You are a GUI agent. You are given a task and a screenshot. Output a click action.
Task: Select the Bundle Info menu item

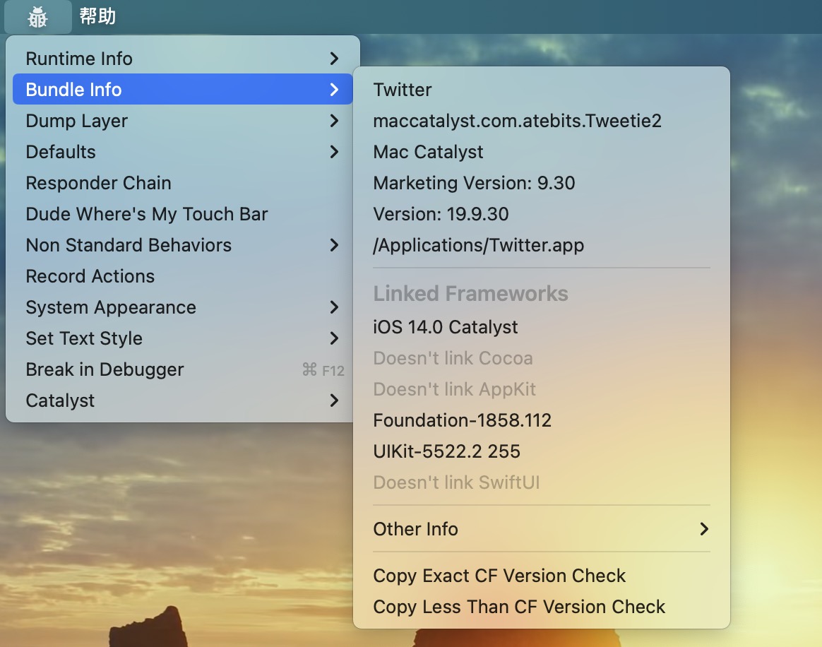tap(182, 90)
